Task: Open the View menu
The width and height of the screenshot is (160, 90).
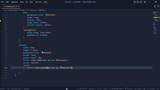Action: [22, 2]
